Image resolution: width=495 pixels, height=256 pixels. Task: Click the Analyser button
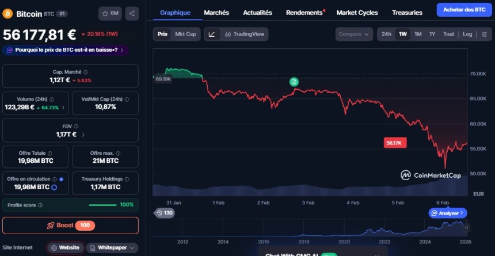point(448,213)
